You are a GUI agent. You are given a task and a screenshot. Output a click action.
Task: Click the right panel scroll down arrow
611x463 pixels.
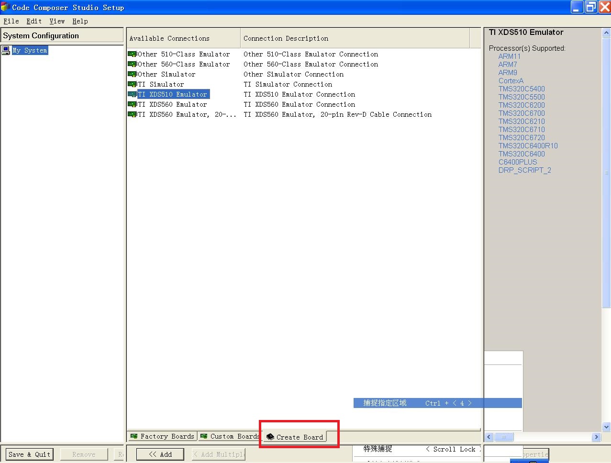606,427
